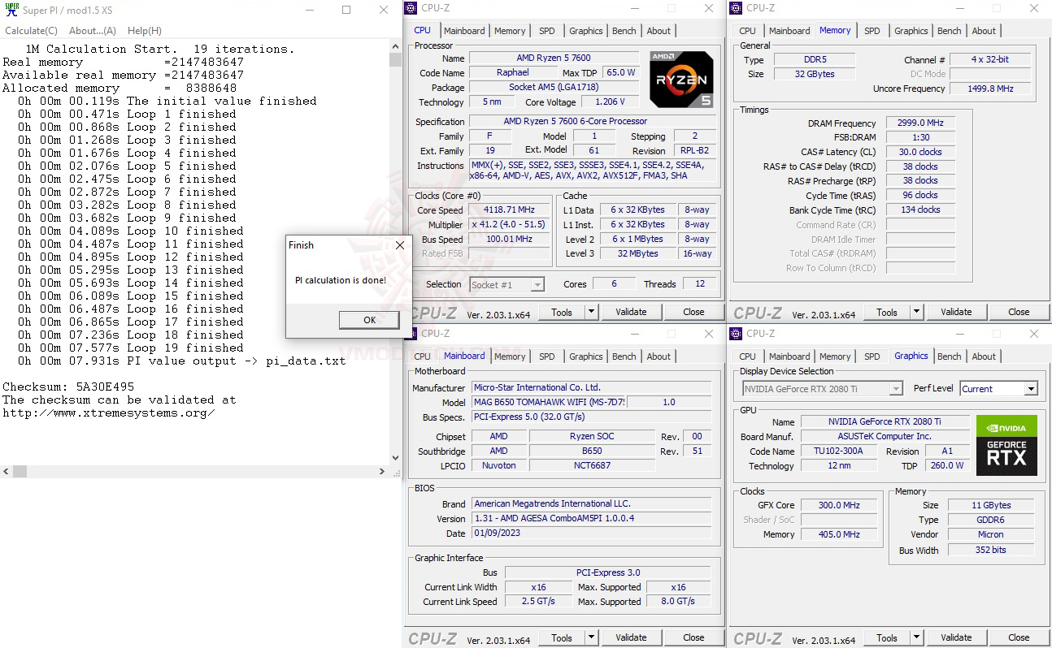Click Validate in the CPU-Z Memory window
Screen dimensions: 1052x648
[x=956, y=312]
